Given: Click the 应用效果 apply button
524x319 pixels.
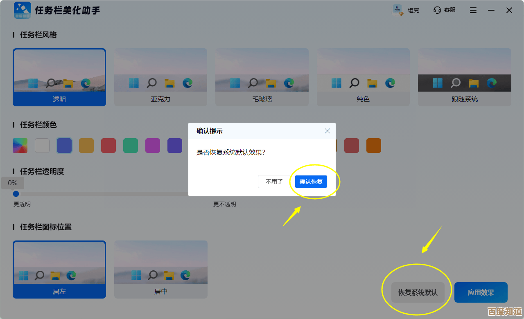Looking at the screenshot, I should click(x=481, y=292).
